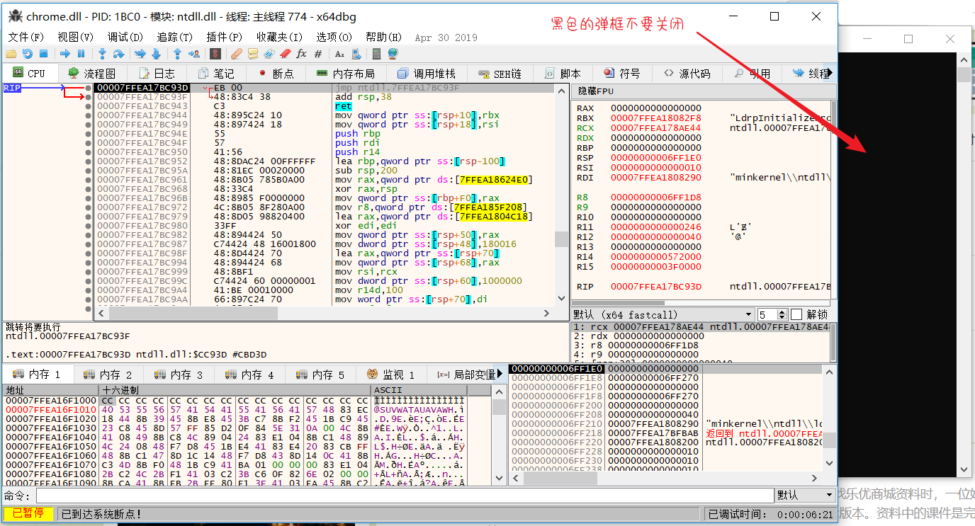Open the Calculator icon

377,54
